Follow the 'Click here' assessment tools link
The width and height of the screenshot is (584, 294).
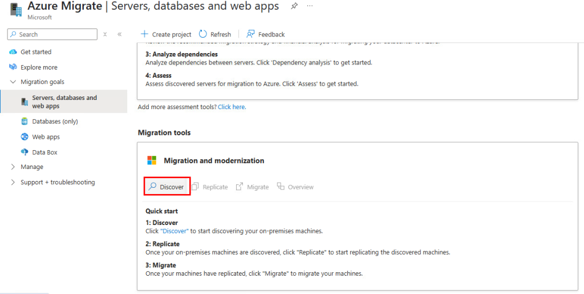(232, 107)
